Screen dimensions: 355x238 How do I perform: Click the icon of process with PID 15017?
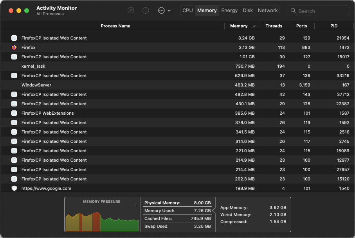click(14, 57)
